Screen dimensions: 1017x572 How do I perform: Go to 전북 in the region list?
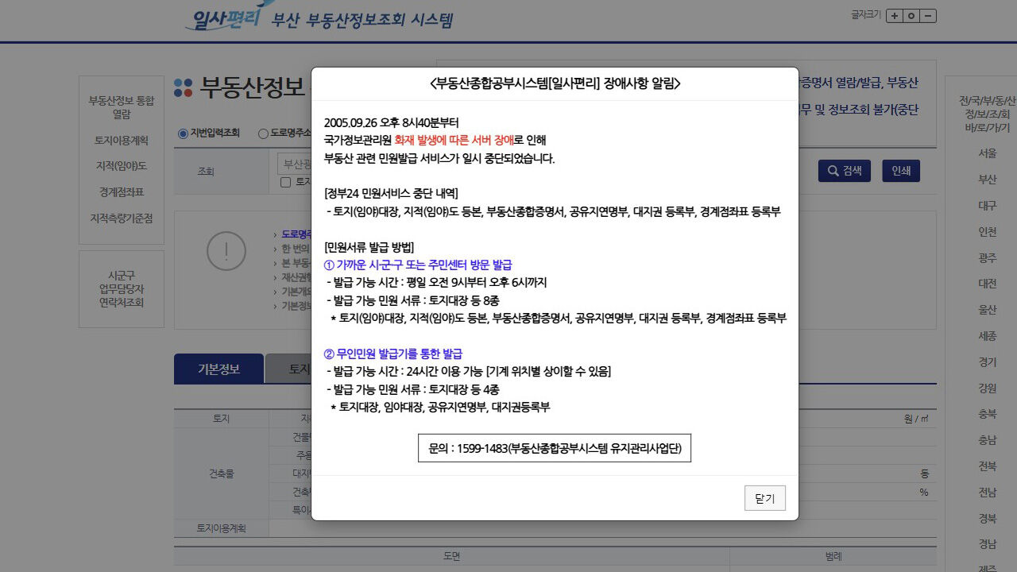[x=988, y=466]
